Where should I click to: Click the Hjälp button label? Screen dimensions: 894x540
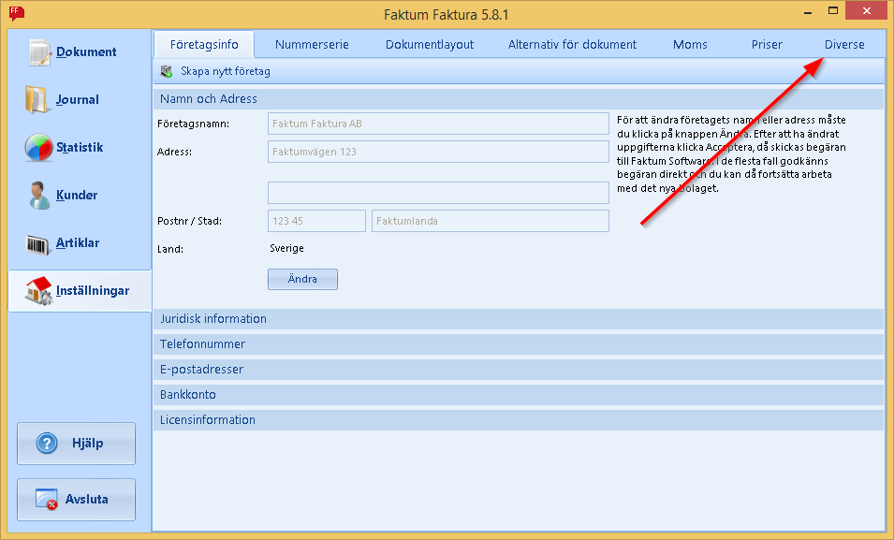[87, 443]
